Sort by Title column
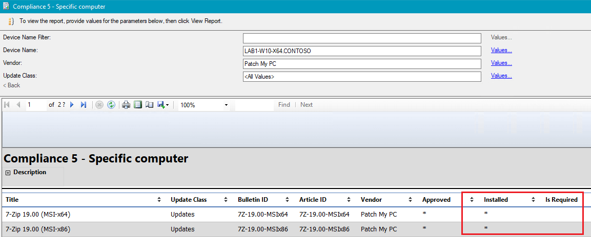The height and width of the screenshot is (237, 591). point(159,200)
